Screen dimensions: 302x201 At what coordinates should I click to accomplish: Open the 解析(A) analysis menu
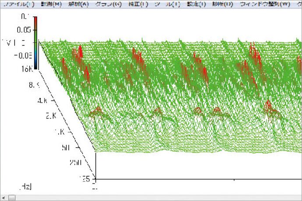point(79,4)
